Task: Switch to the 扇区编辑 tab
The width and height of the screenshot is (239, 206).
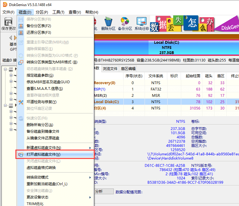Action: 128,69
